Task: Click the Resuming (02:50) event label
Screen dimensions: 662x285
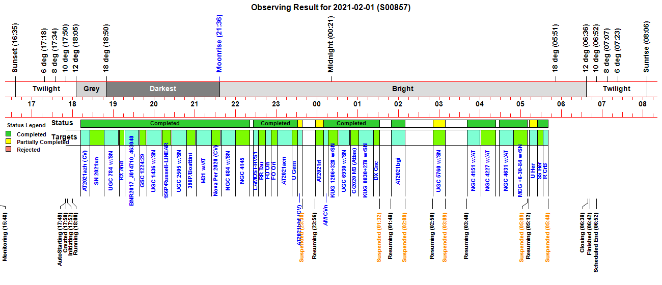Action: 432,236
